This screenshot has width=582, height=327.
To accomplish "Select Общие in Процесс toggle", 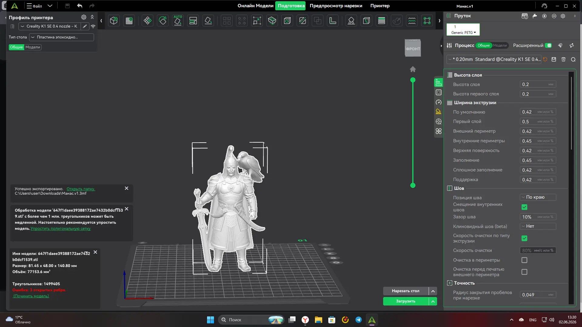I will click(x=484, y=45).
